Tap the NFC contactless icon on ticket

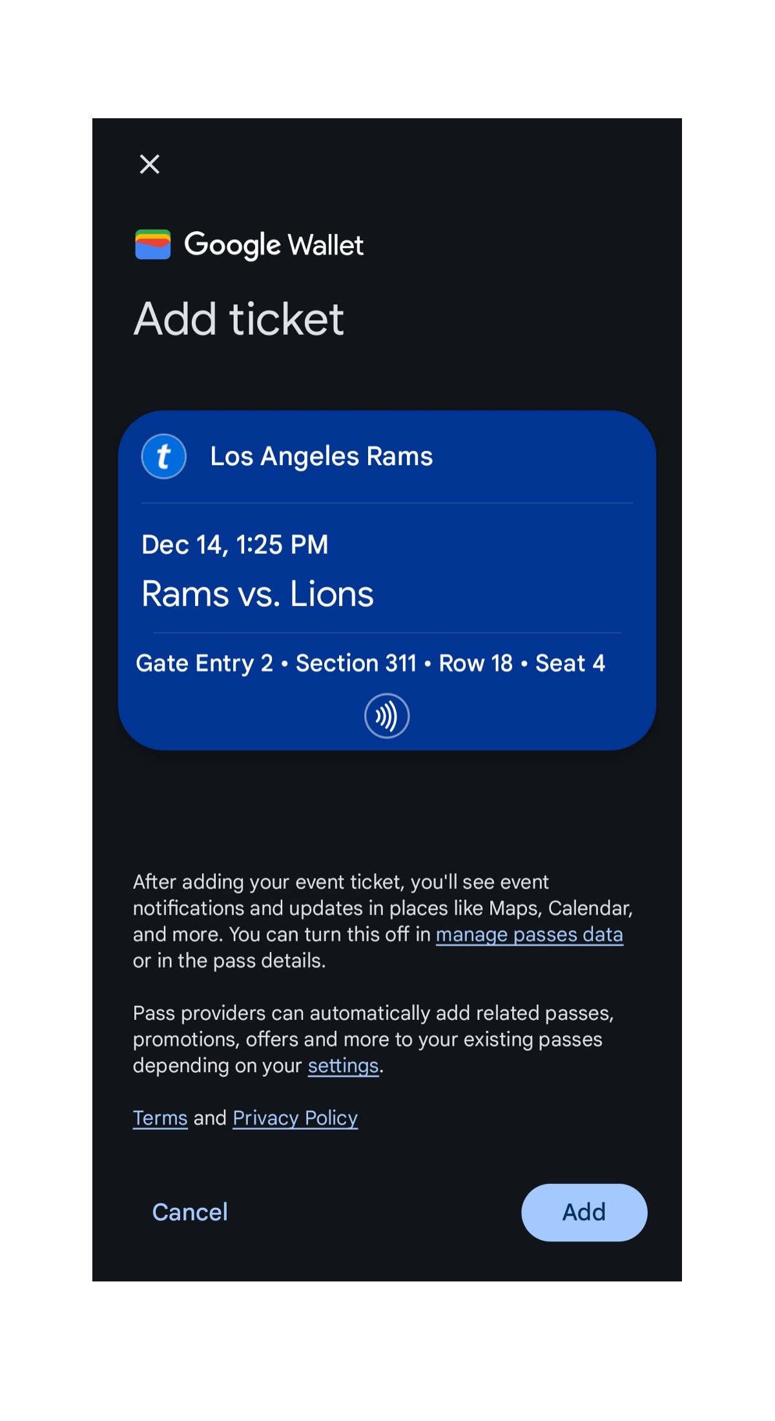(387, 716)
